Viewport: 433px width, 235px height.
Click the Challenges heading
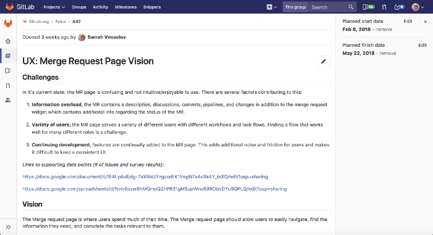click(41, 78)
